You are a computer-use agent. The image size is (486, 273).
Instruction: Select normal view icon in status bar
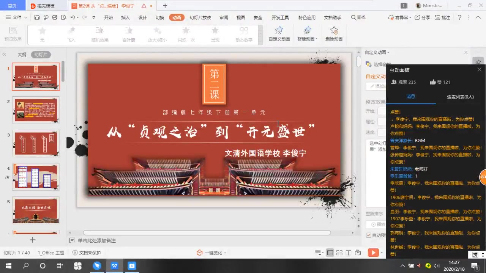coord(330,253)
